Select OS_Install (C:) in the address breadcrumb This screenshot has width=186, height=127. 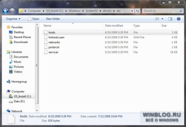click(x=55, y=11)
